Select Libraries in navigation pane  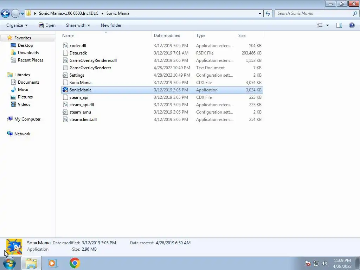click(22, 75)
